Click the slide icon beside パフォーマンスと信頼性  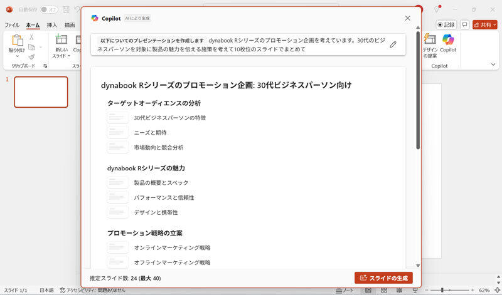pyautogui.click(x=117, y=197)
